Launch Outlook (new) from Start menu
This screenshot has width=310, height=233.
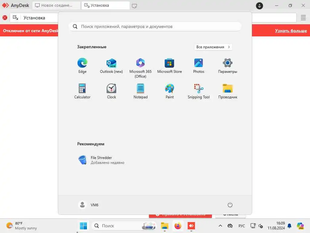pyautogui.click(x=111, y=66)
